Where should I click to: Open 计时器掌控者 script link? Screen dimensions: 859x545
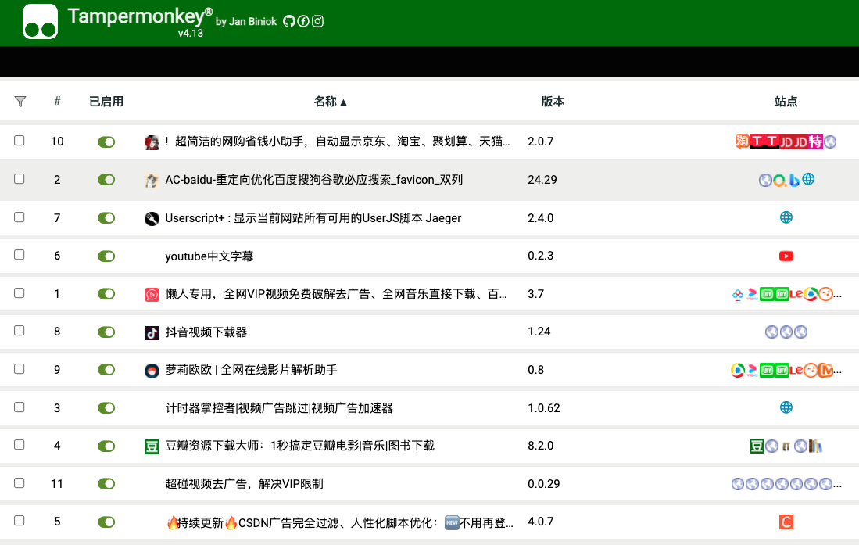click(279, 408)
